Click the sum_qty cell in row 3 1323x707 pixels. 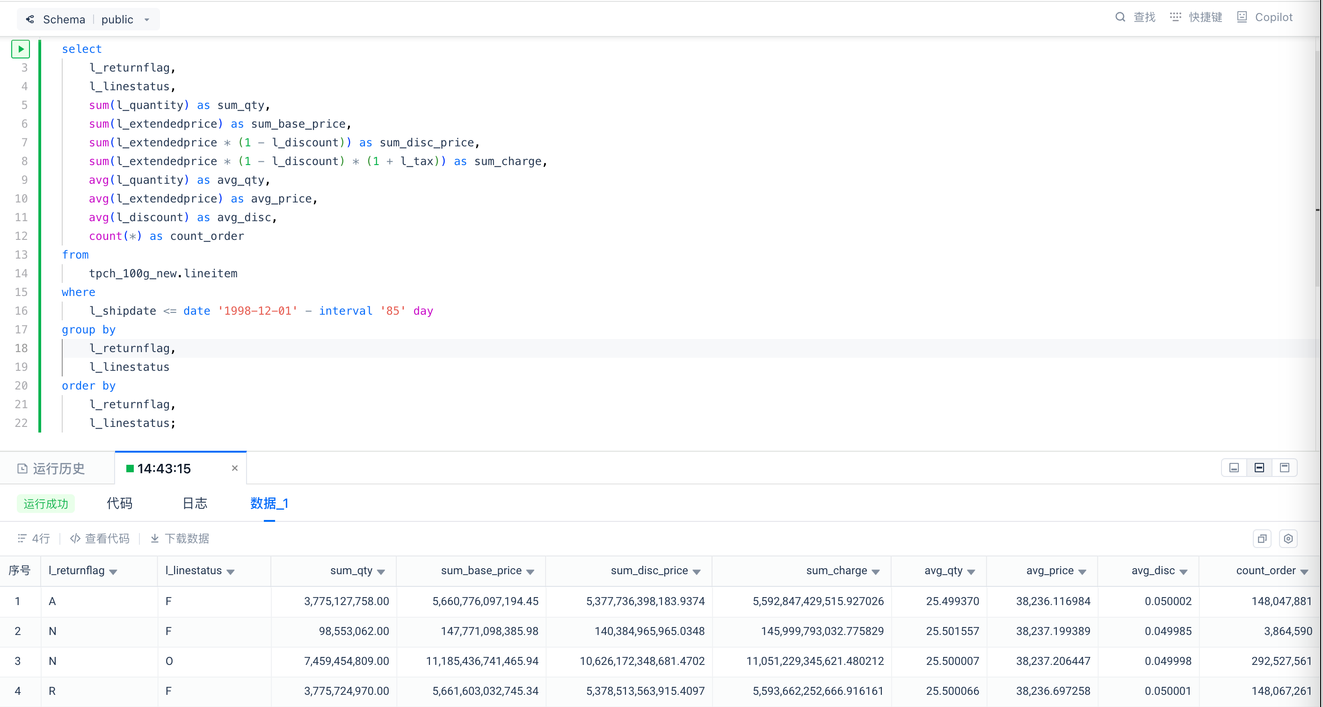tap(346, 661)
